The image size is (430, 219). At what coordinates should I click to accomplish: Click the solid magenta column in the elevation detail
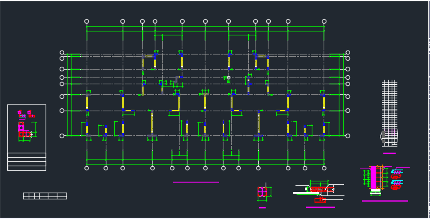[x=374, y=177]
